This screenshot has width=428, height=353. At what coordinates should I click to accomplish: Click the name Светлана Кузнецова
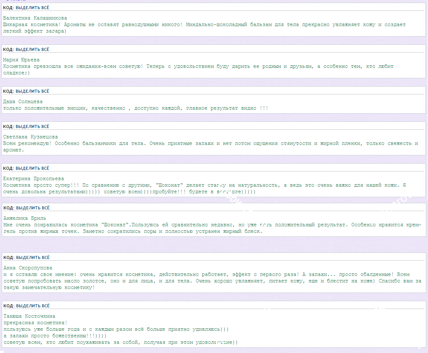tap(30, 137)
